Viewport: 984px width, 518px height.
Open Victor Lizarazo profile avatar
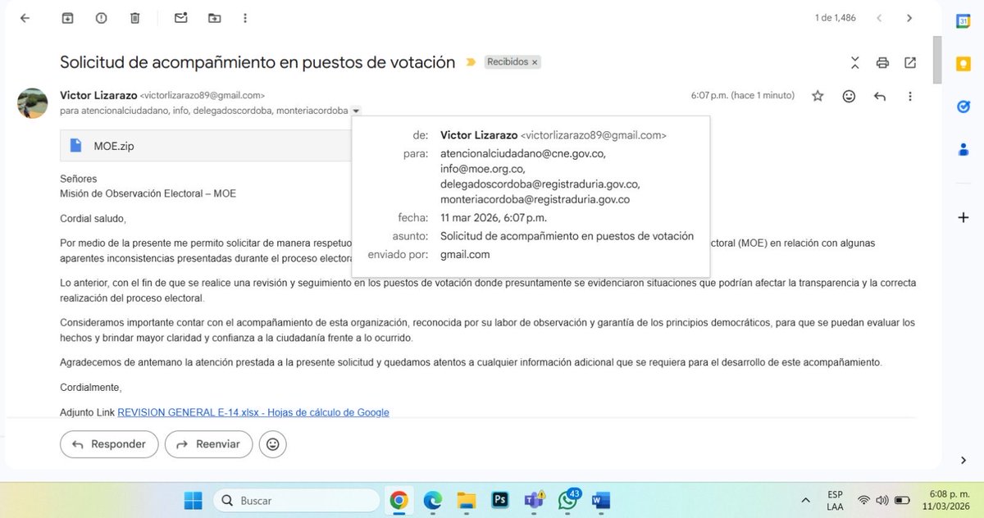tap(33, 103)
